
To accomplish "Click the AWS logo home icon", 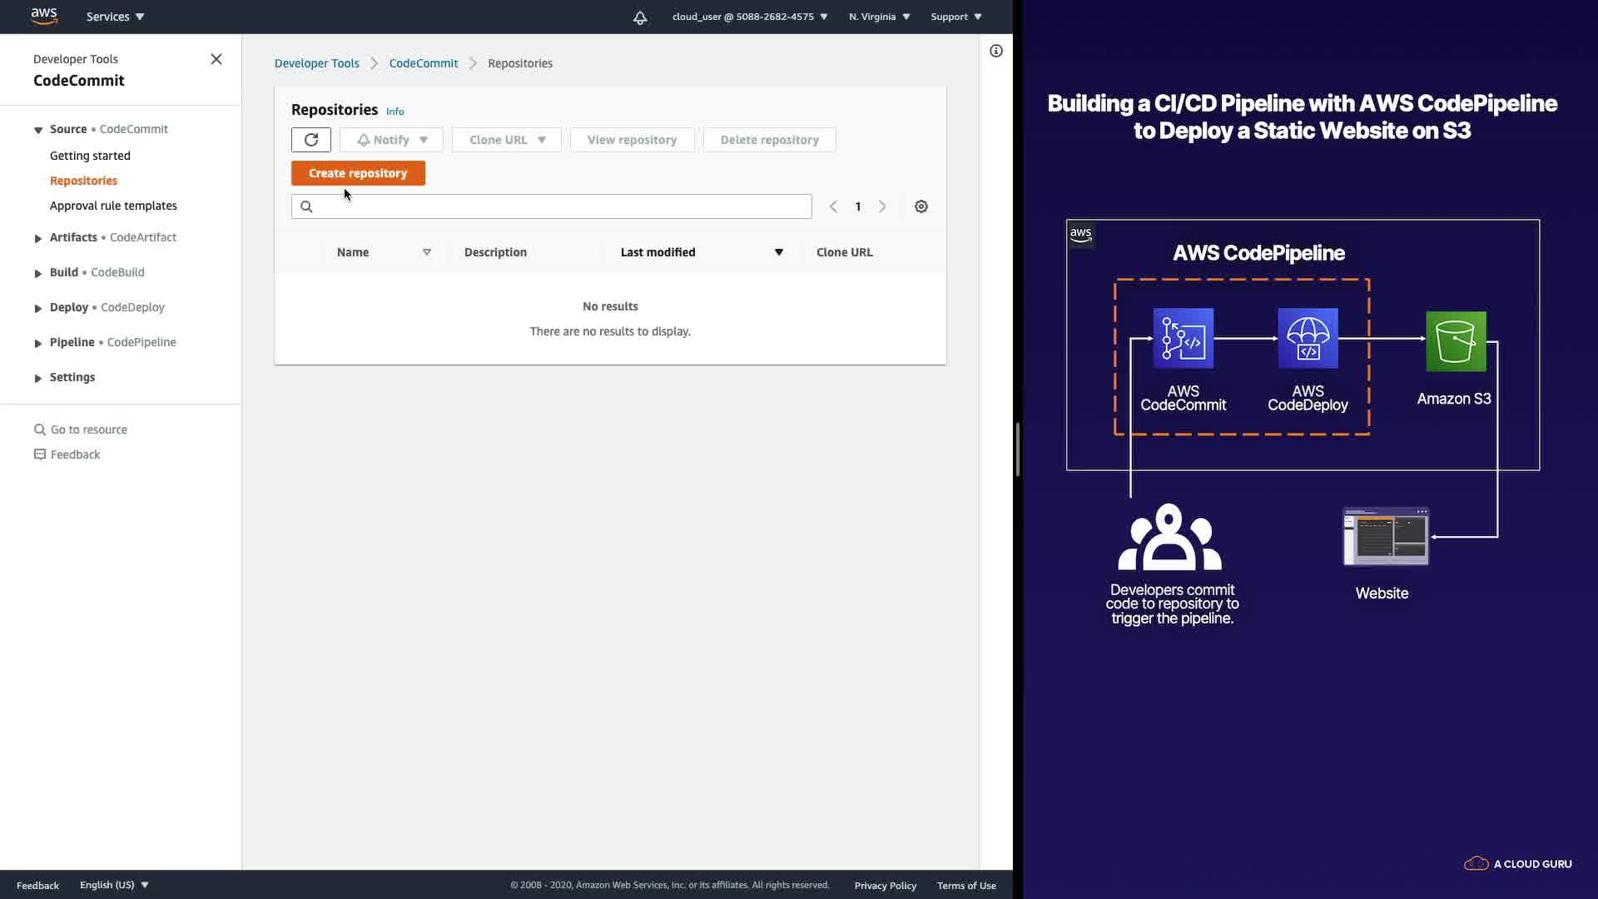I will coord(44,17).
